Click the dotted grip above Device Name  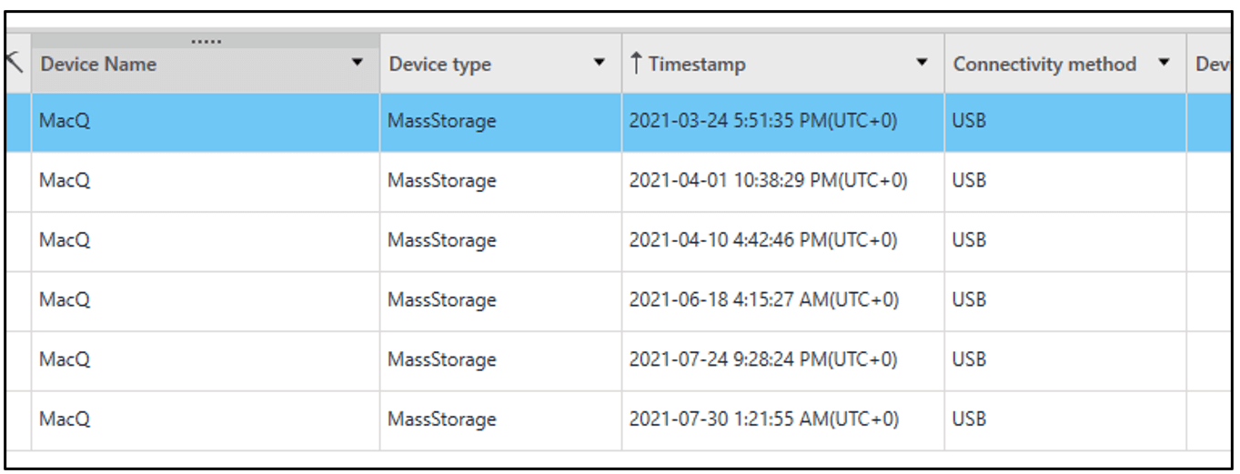tap(207, 42)
